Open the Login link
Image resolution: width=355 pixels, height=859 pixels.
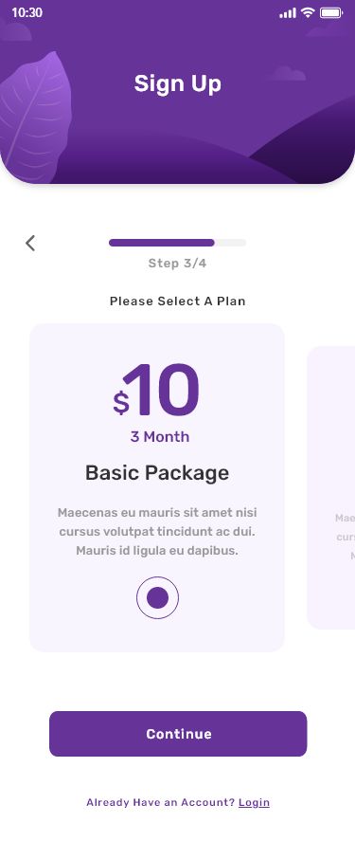click(254, 802)
